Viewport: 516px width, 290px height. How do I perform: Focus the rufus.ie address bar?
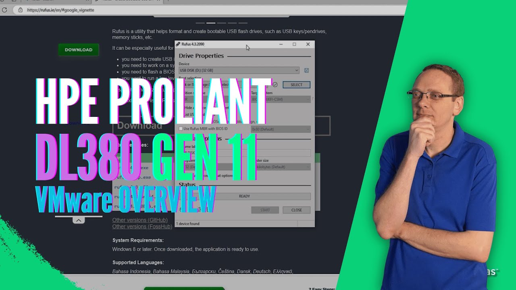coord(210,10)
